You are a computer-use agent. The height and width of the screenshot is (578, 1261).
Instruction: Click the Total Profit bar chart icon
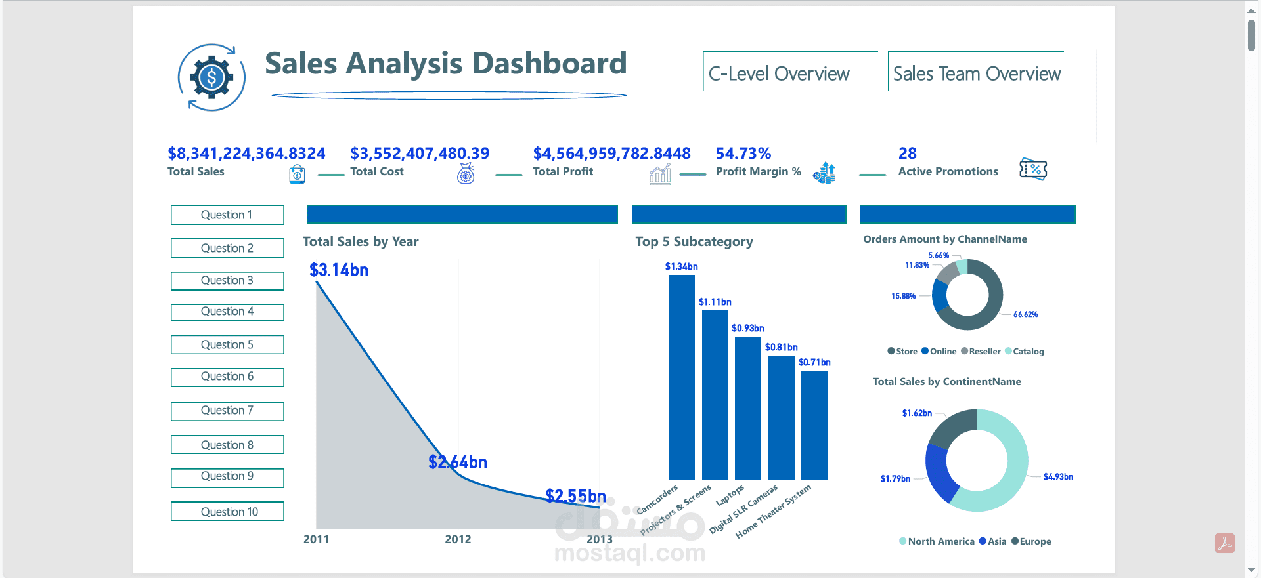tap(660, 174)
